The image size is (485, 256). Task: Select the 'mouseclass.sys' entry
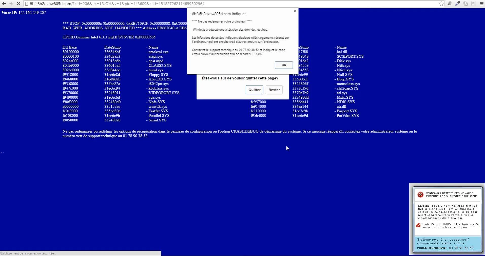(348, 84)
